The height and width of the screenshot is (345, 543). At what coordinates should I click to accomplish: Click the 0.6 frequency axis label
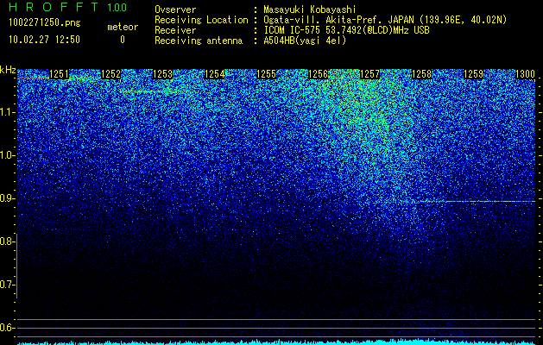click(7, 328)
